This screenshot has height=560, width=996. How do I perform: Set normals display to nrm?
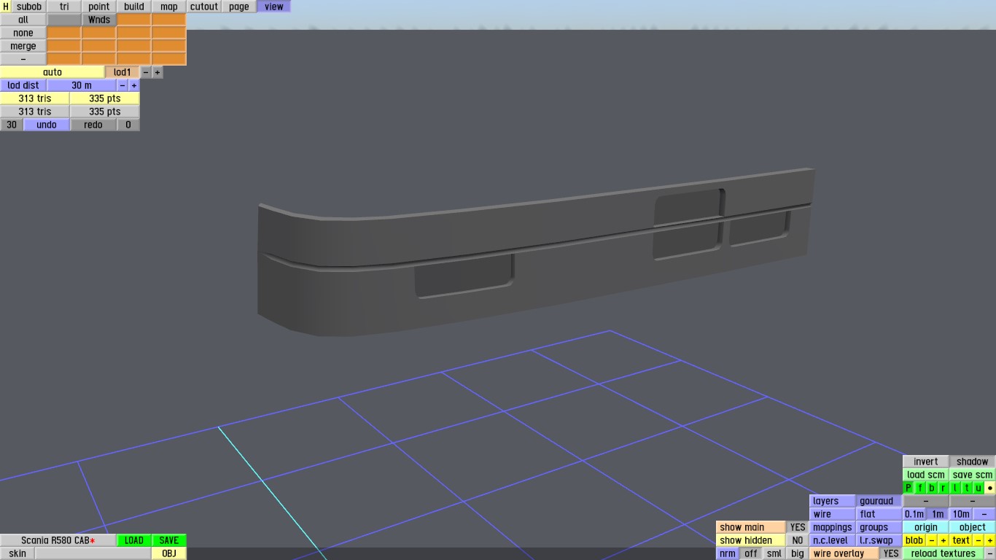coord(728,553)
